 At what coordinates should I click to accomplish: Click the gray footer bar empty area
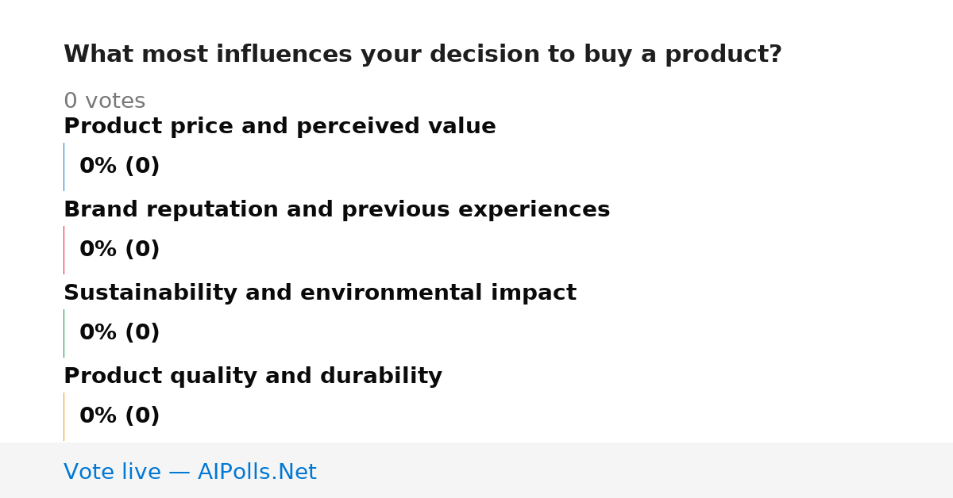click(635, 470)
